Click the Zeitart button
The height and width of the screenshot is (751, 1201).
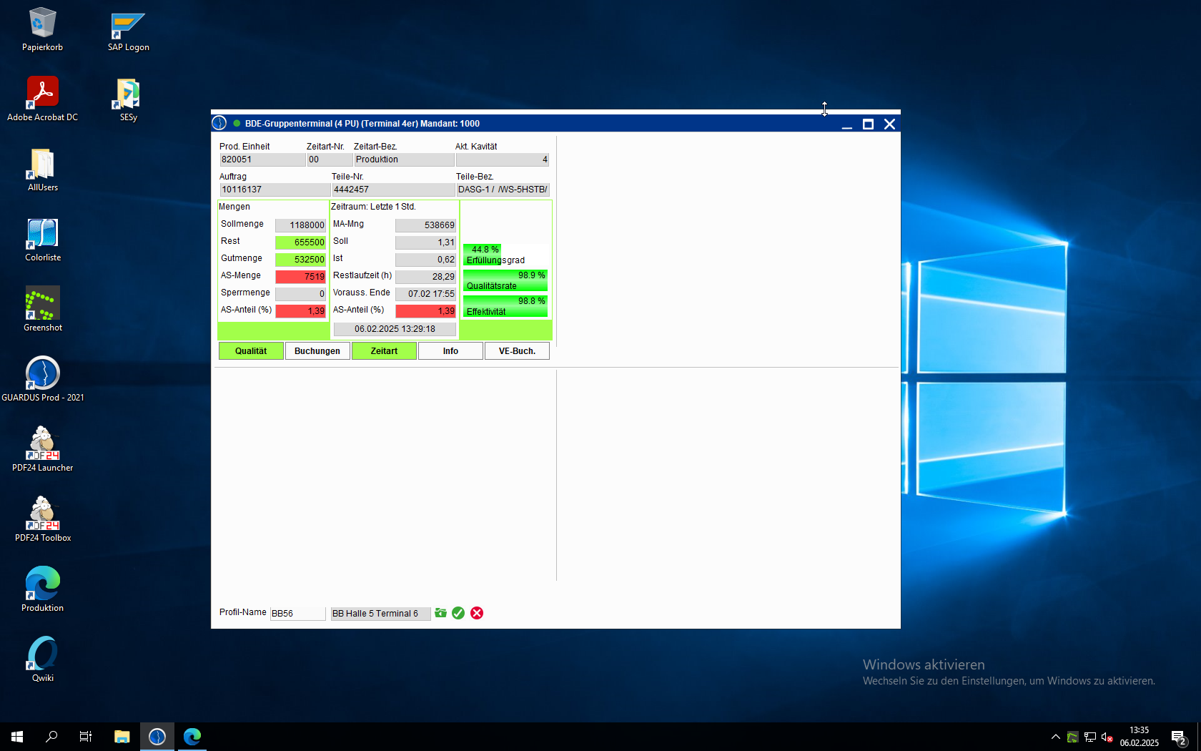[384, 351]
